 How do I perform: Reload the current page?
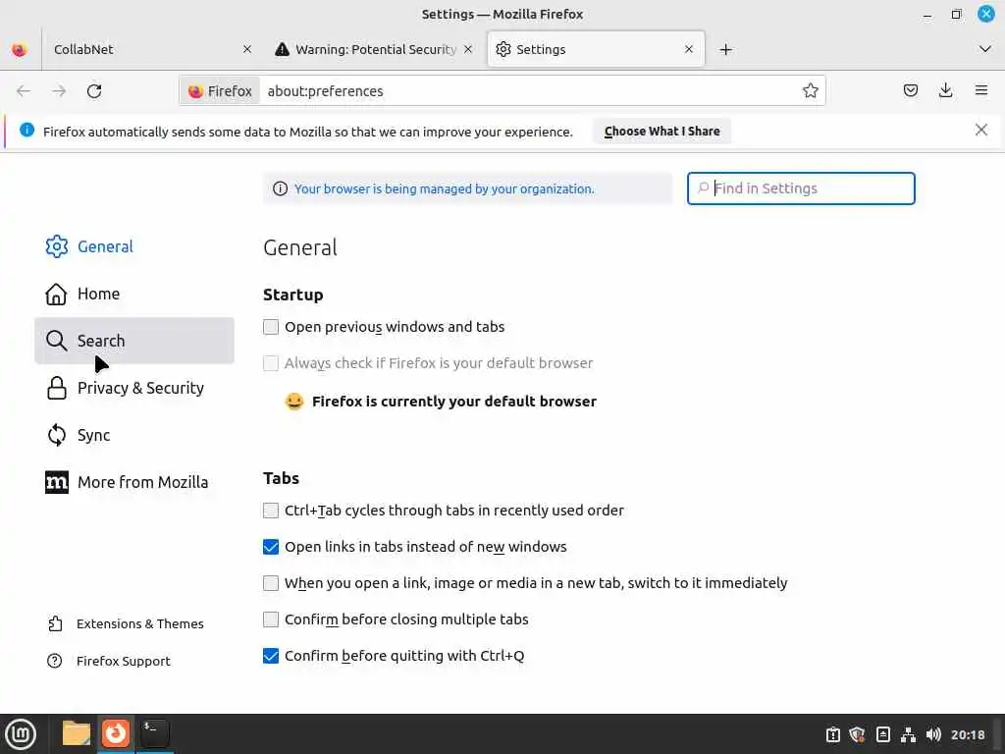click(x=94, y=91)
